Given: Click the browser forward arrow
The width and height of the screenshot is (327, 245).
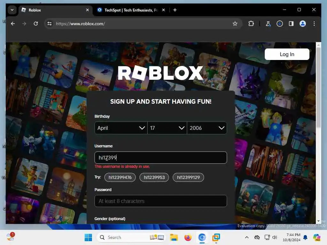Looking at the screenshot, I should [24, 24].
